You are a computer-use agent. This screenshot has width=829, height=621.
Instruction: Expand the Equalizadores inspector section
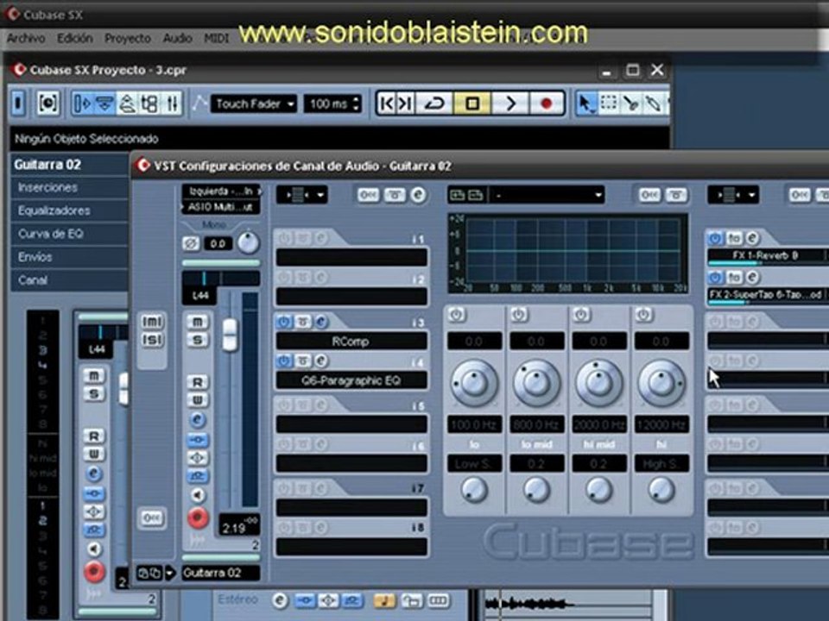[69, 210]
